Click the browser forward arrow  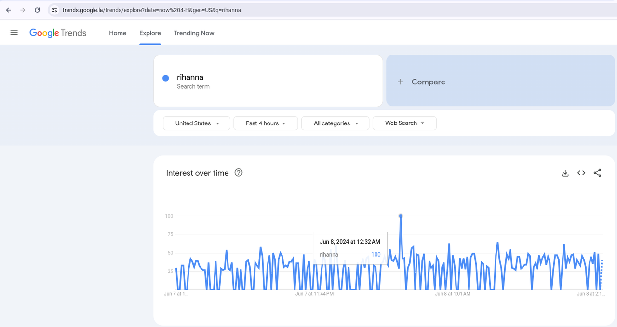coord(23,10)
